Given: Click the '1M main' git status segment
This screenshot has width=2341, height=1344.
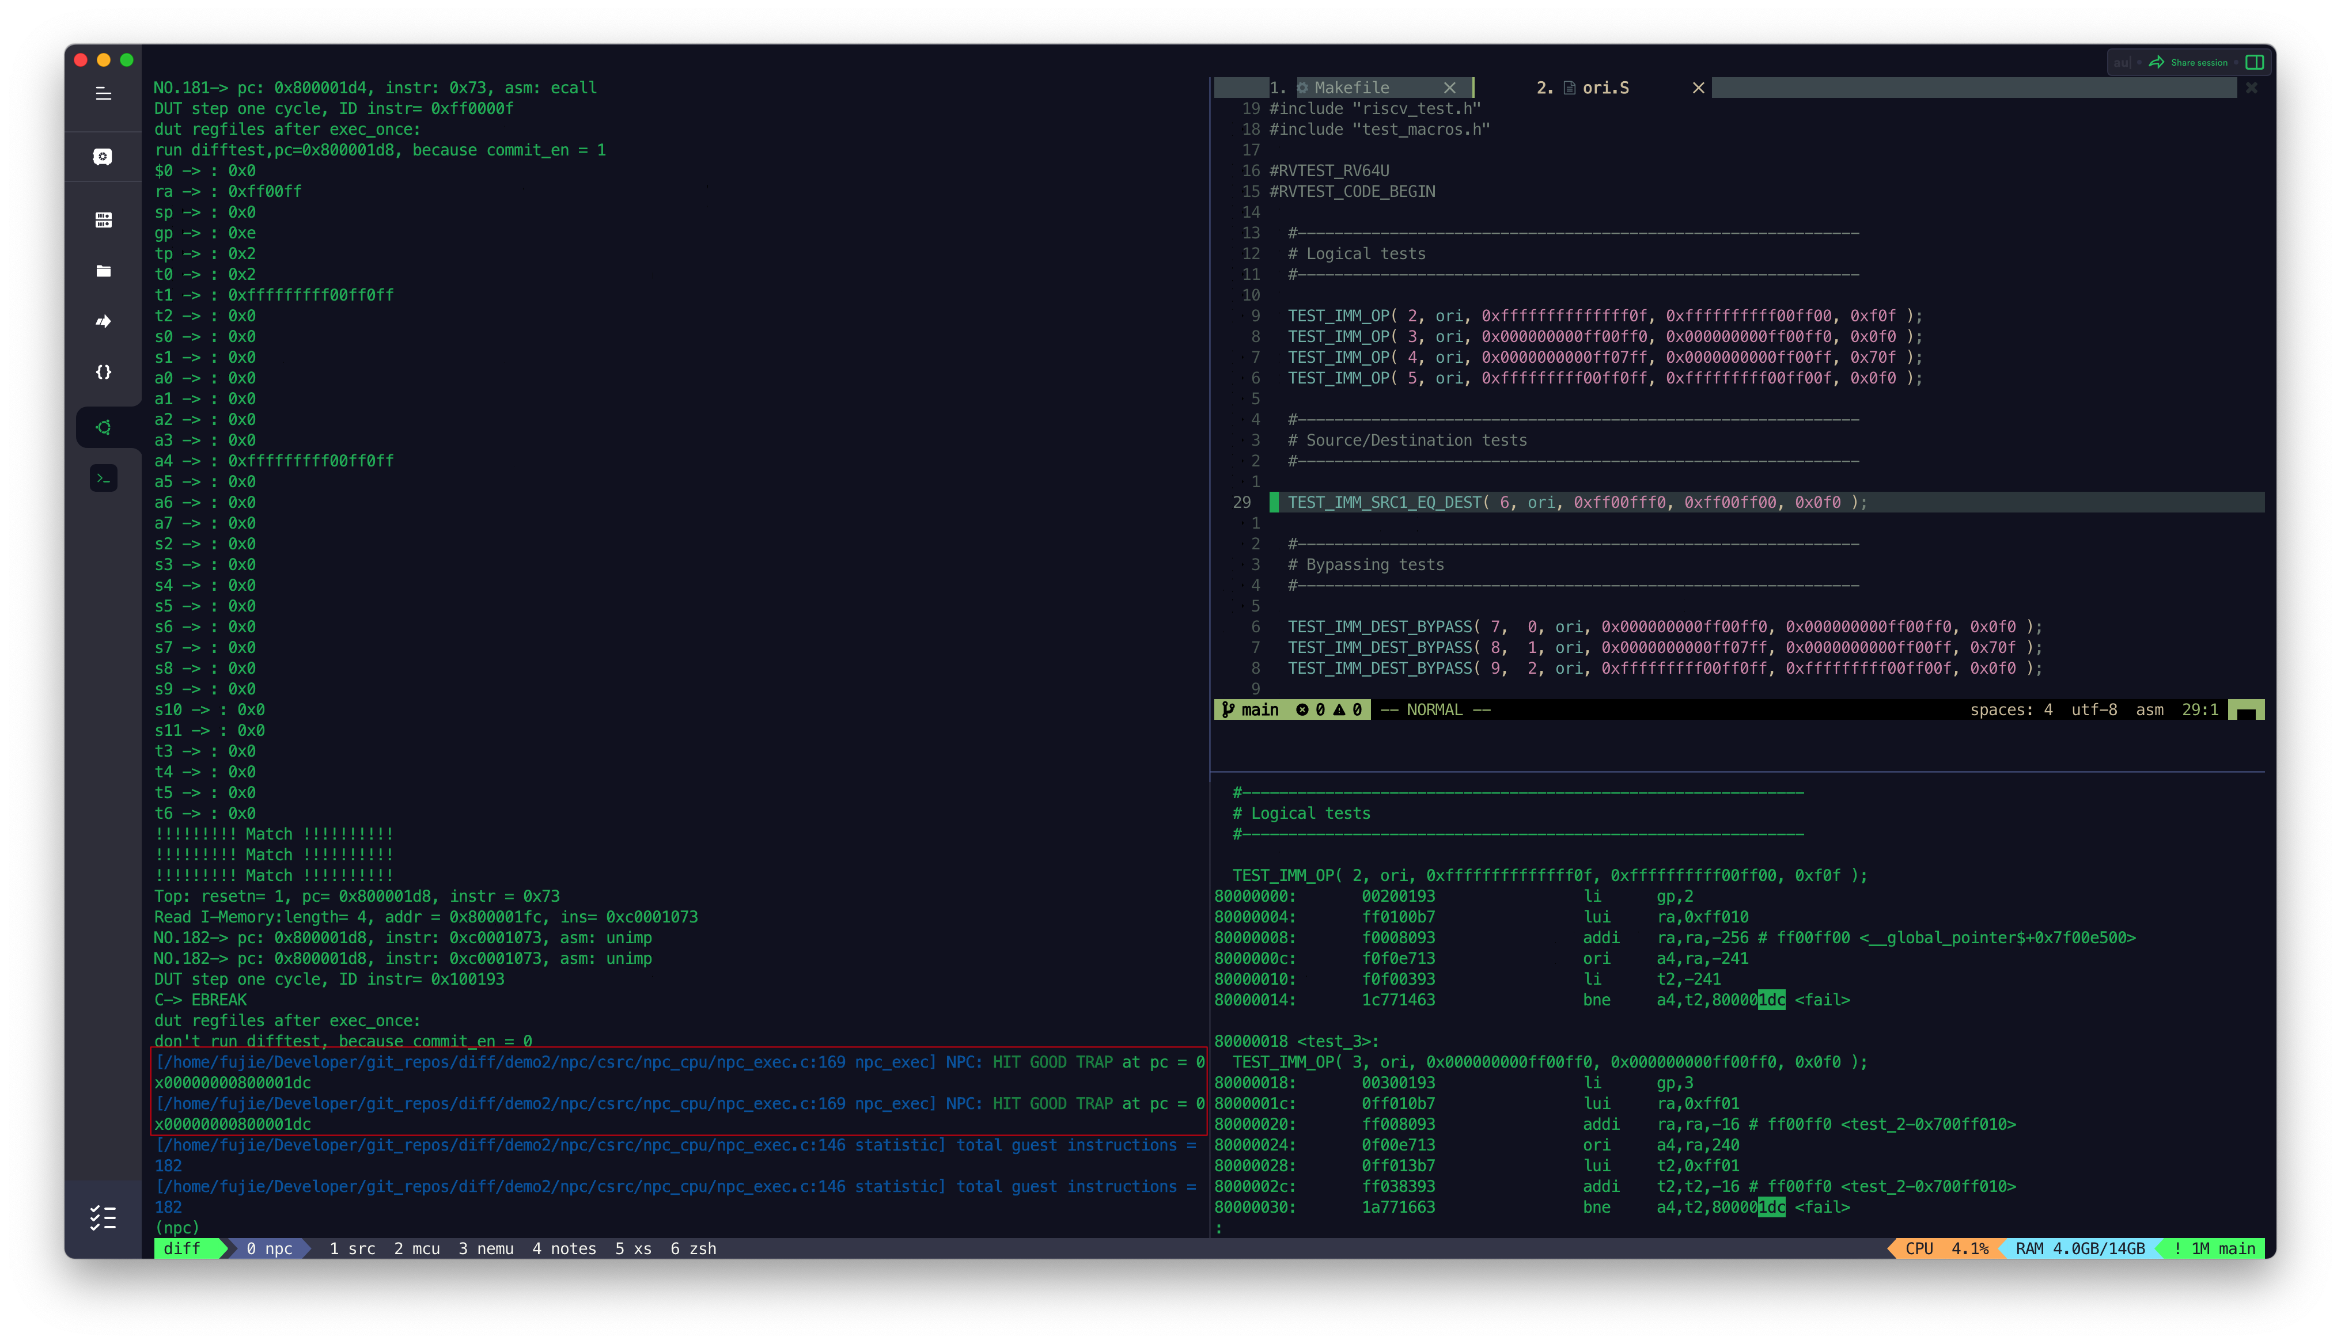Looking at the screenshot, I should (x=2214, y=1248).
